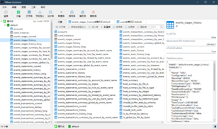The width and height of the screenshot is (218, 129).
Task: Collapse the 腾讯云 connection node in the tree
Action: [1, 21]
